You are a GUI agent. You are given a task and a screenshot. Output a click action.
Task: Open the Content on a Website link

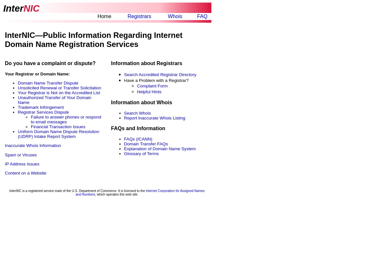(x=26, y=173)
